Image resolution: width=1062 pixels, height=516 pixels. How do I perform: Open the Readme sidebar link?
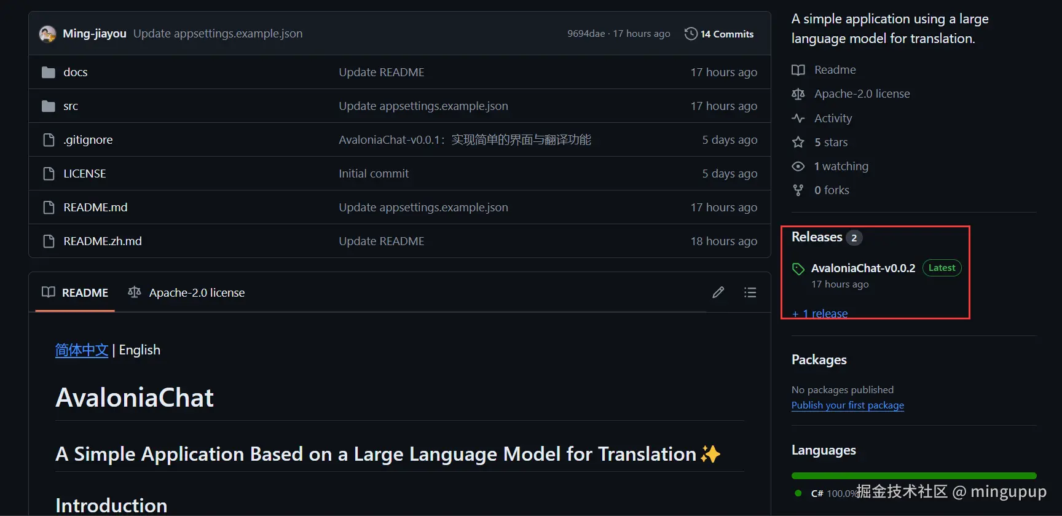tap(835, 70)
